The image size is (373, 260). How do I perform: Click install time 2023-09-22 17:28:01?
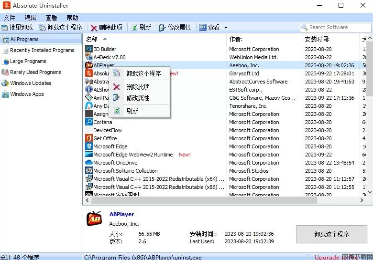tap(329, 73)
